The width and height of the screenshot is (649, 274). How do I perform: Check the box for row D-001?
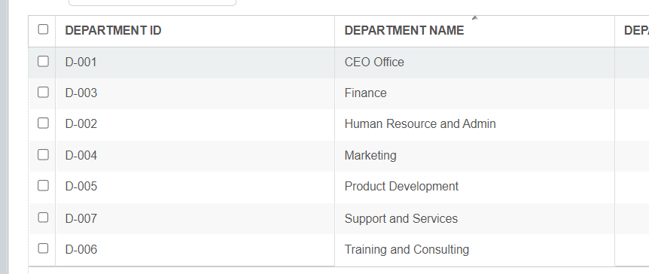coord(43,61)
